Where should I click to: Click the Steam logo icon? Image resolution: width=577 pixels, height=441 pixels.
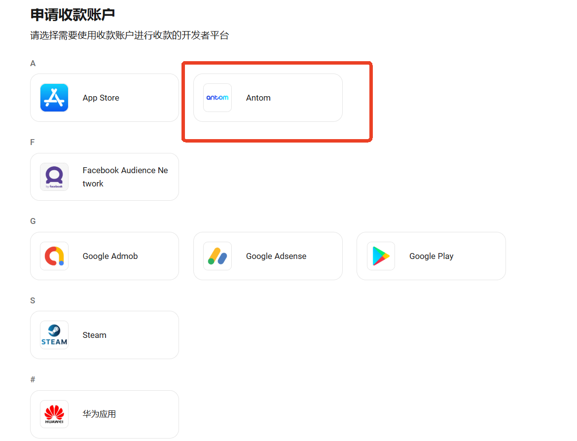(x=54, y=335)
